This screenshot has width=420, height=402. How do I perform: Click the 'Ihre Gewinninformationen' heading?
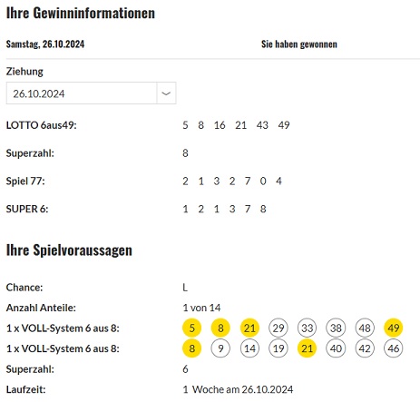coord(81,13)
